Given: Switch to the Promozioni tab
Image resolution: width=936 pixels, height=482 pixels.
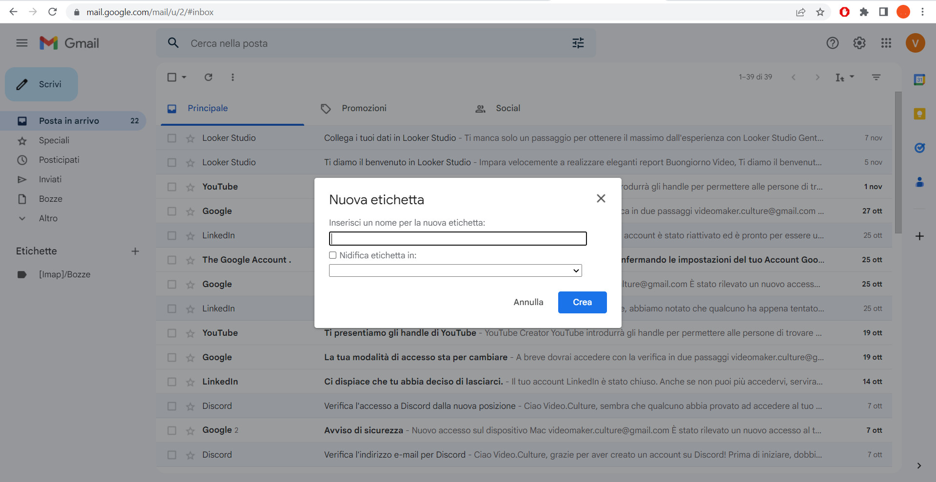Looking at the screenshot, I should click(364, 108).
